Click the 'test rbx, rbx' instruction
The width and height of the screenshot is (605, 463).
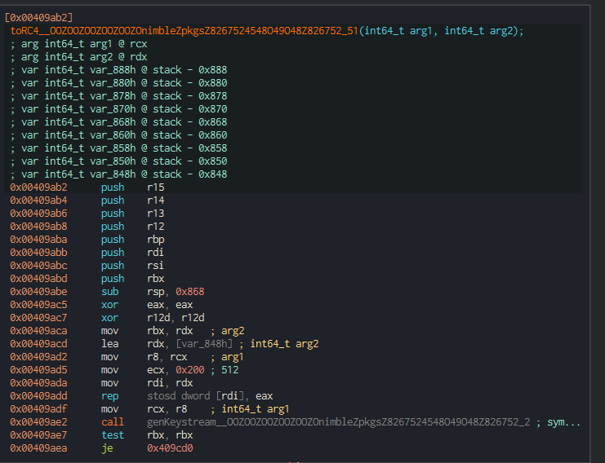tap(147, 435)
